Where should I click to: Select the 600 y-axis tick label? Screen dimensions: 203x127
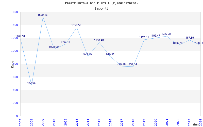point(15,77)
